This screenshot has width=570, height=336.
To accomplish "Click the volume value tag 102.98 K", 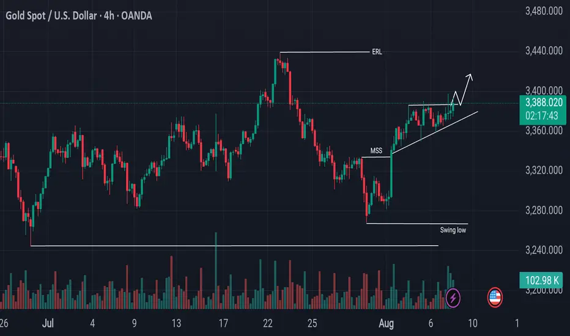I will [x=541, y=280].
